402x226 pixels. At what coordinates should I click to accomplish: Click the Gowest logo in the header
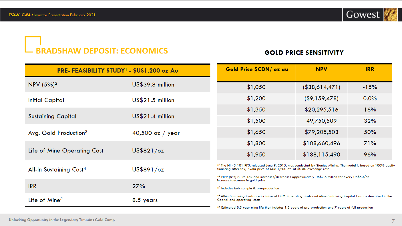point(363,15)
